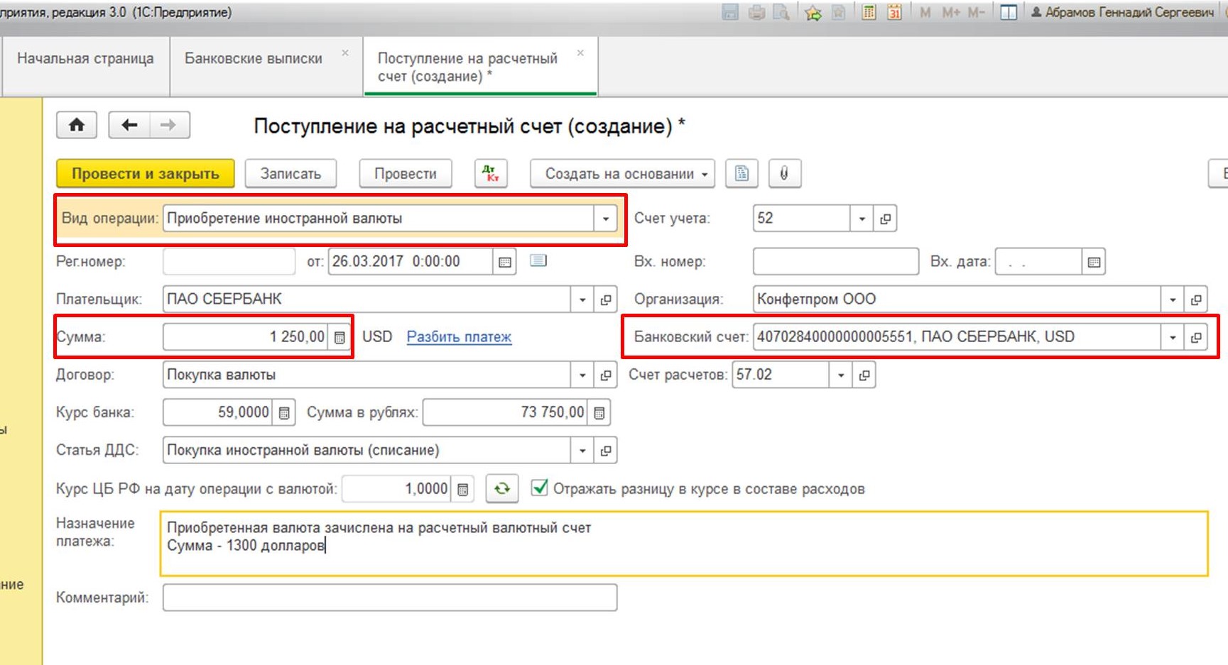Expand Статья ДДС dropdown
Screen dimensions: 1228x665
[582, 451]
